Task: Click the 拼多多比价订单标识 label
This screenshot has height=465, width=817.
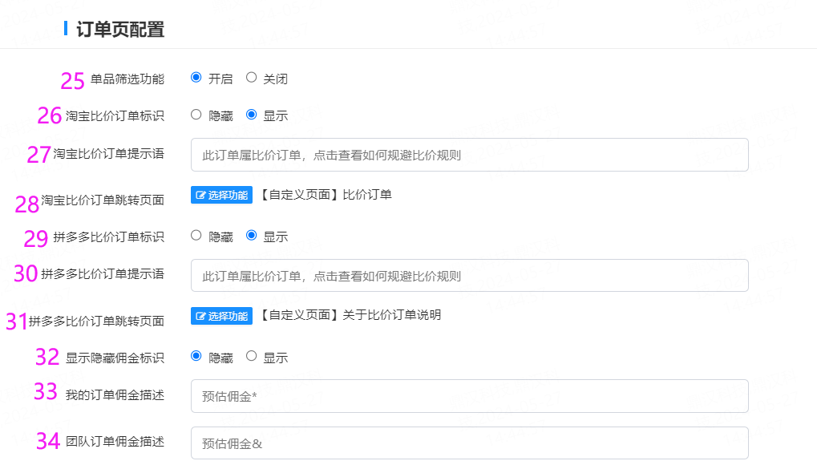Action: [108, 237]
